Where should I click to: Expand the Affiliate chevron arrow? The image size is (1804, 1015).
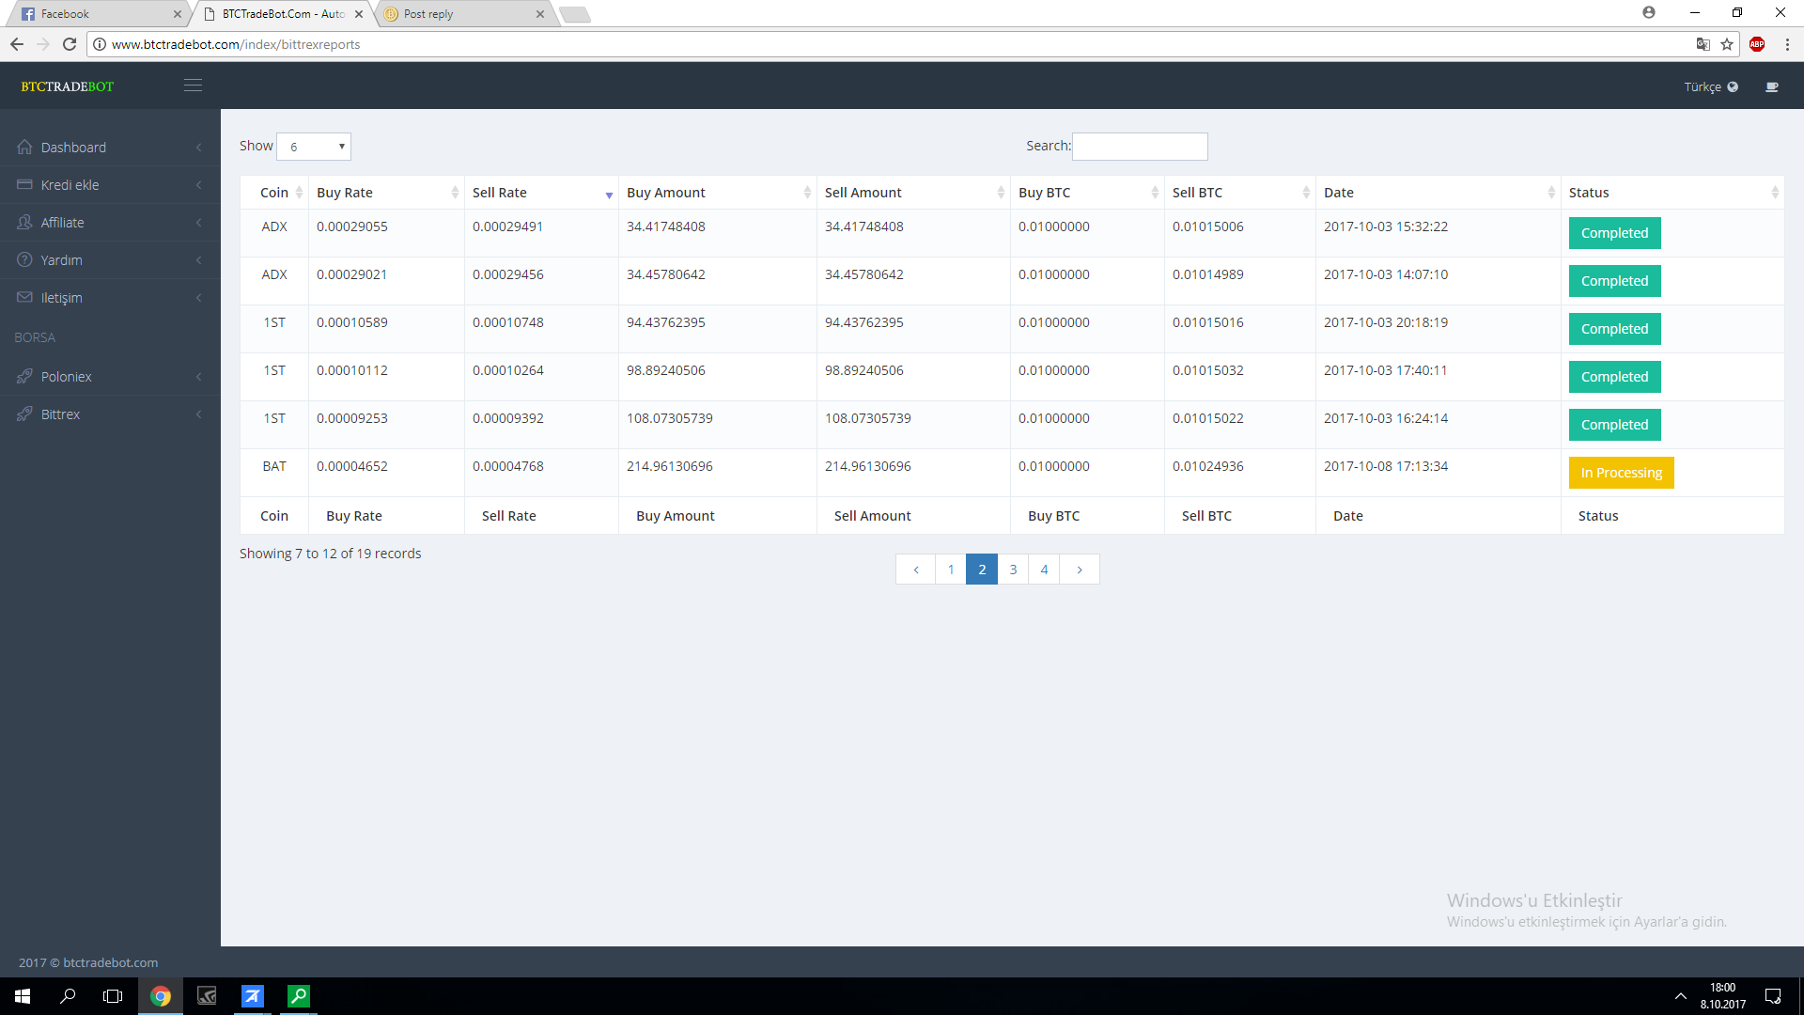point(199,223)
